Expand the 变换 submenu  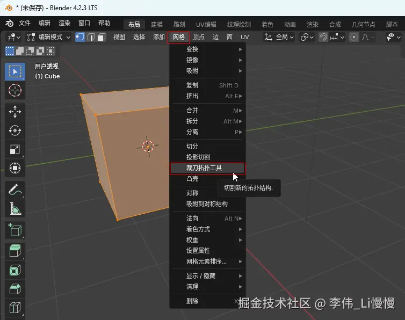(207, 49)
